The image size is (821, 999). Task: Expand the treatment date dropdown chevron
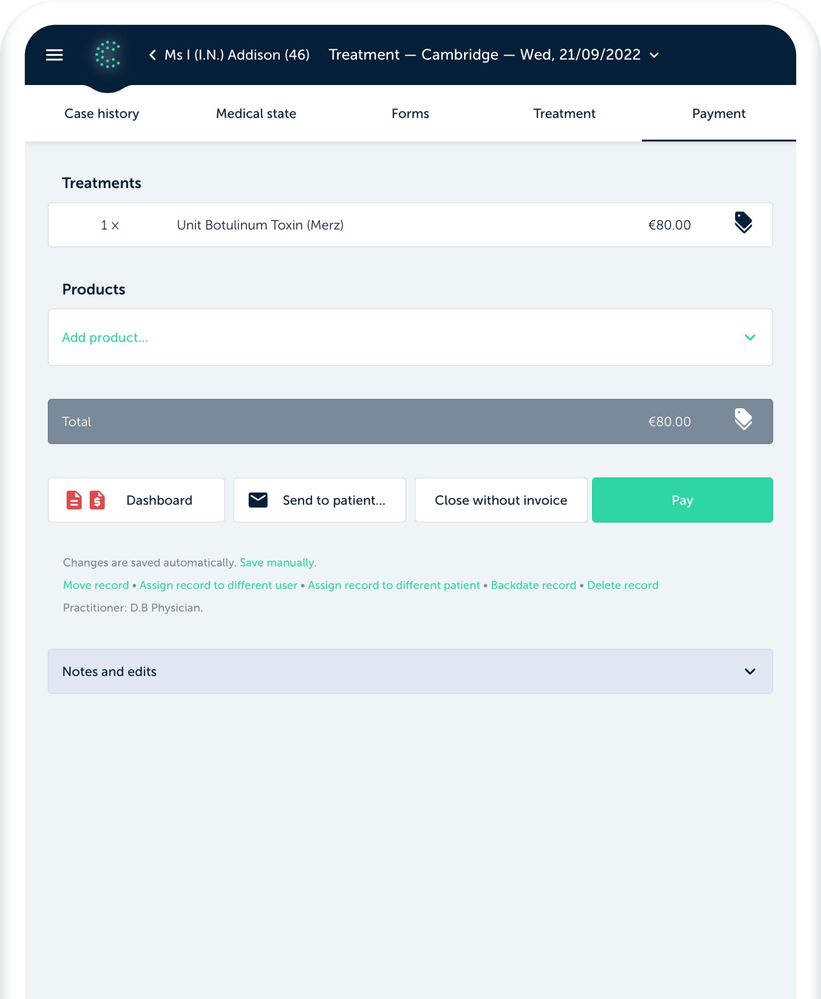[x=654, y=55]
